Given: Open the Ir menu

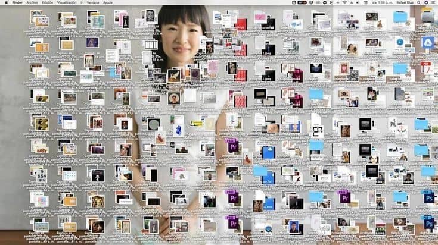Looking at the screenshot, I should (82, 2).
